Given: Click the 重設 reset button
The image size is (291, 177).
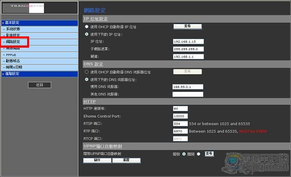Looking at the screenshot, I should tap(126, 160).
